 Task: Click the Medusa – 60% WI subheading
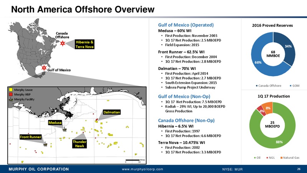(x=175, y=31)
